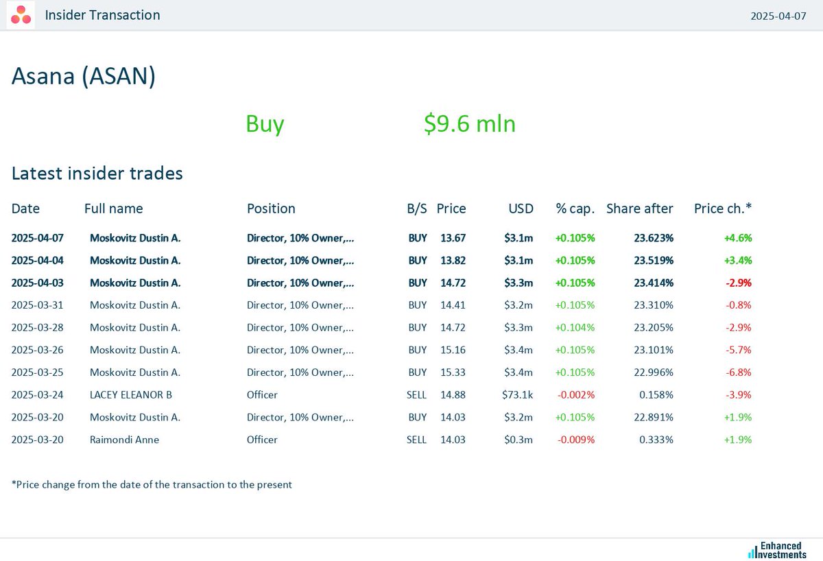Click the price change -6.8%
This screenshot has width=823, height=561.
[x=739, y=372]
